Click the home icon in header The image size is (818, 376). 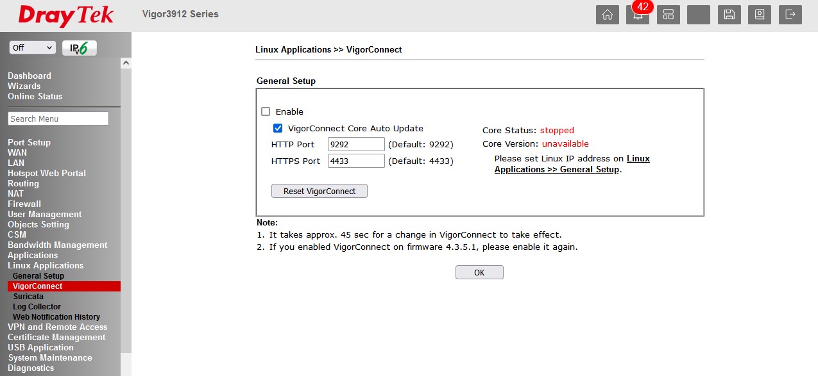click(607, 15)
